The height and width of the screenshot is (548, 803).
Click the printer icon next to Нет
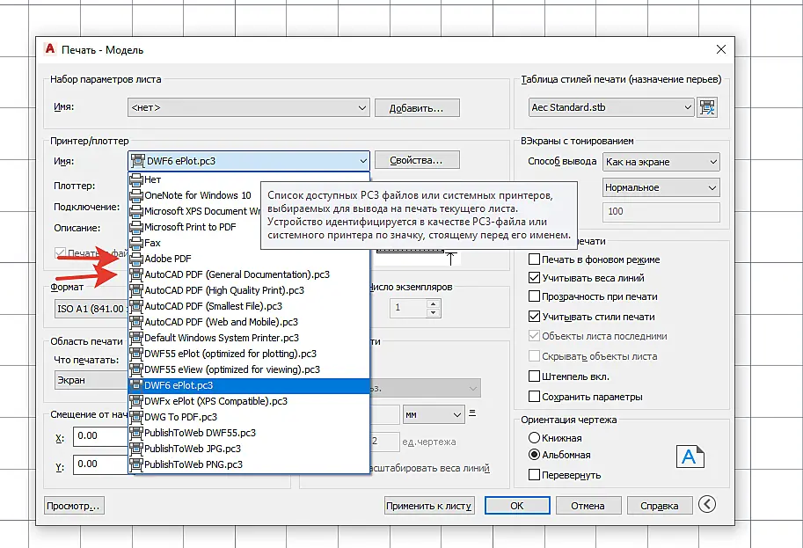coord(135,179)
